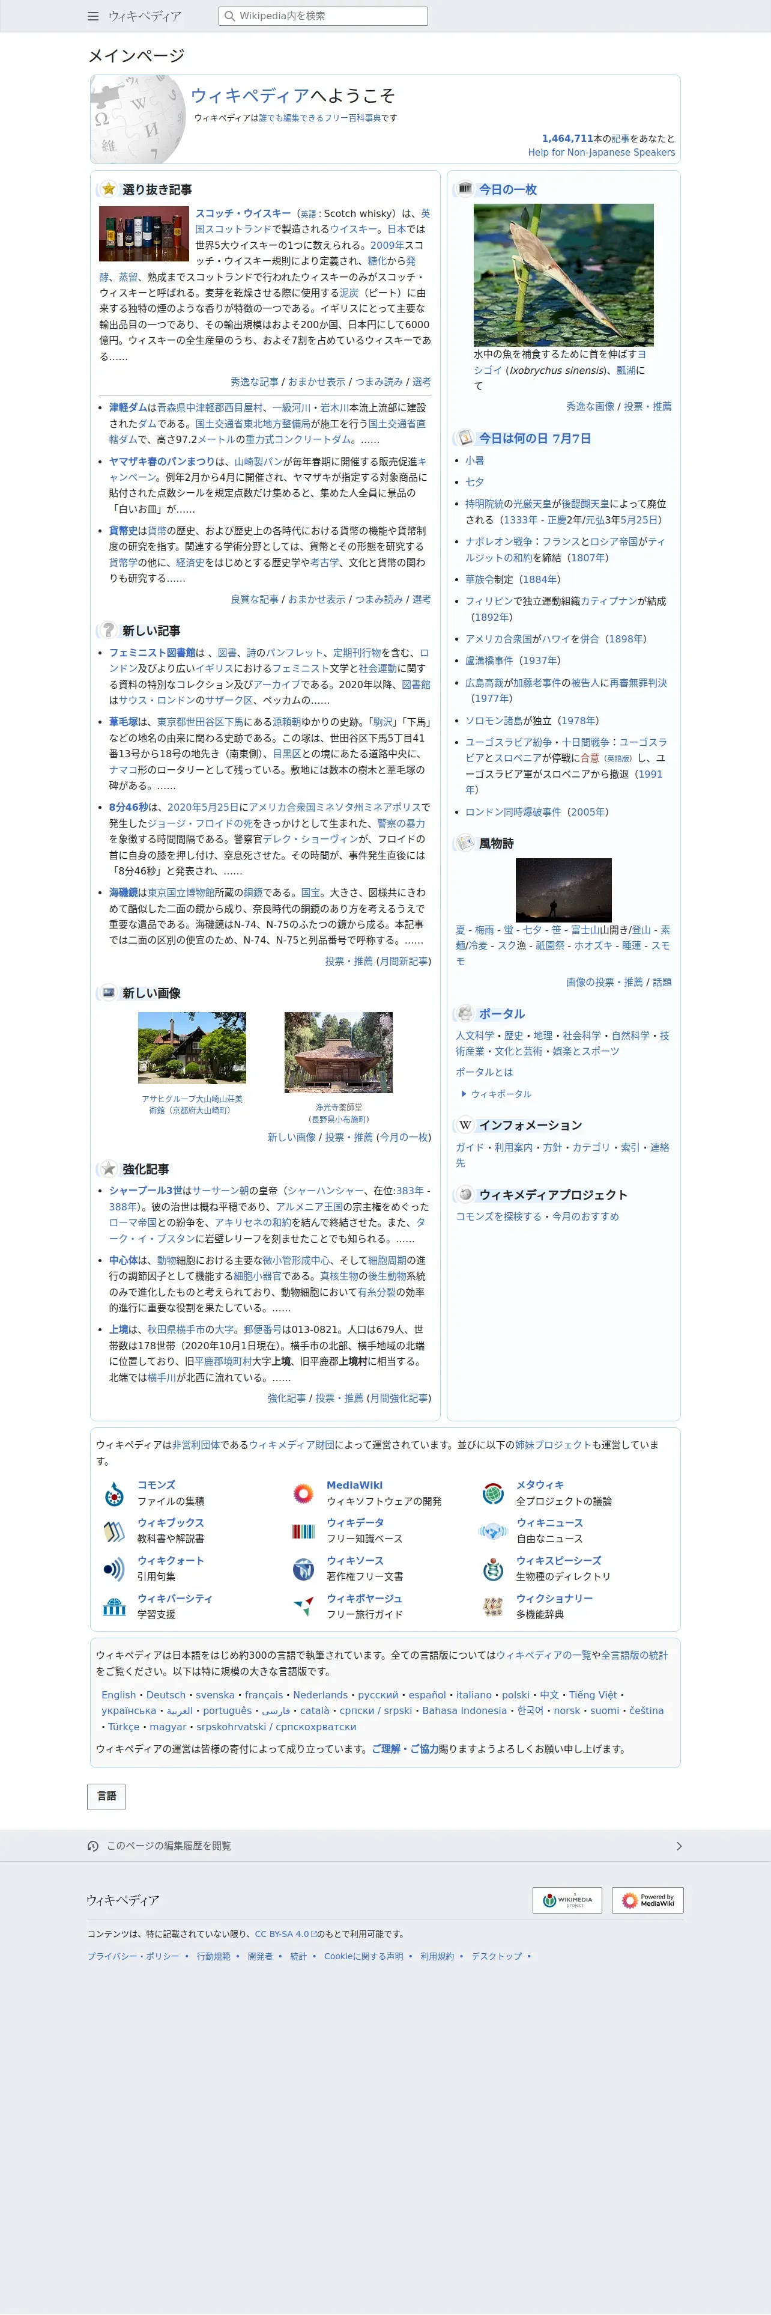The height and width of the screenshot is (2315, 771).
Task: Open the bittern bird photo of the day
Action: point(564,275)
